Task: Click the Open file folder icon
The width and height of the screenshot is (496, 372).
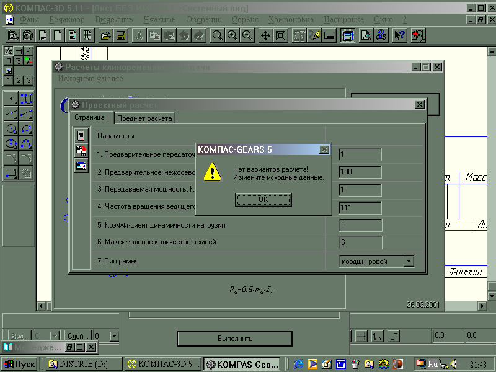Action: click(106, 35)
